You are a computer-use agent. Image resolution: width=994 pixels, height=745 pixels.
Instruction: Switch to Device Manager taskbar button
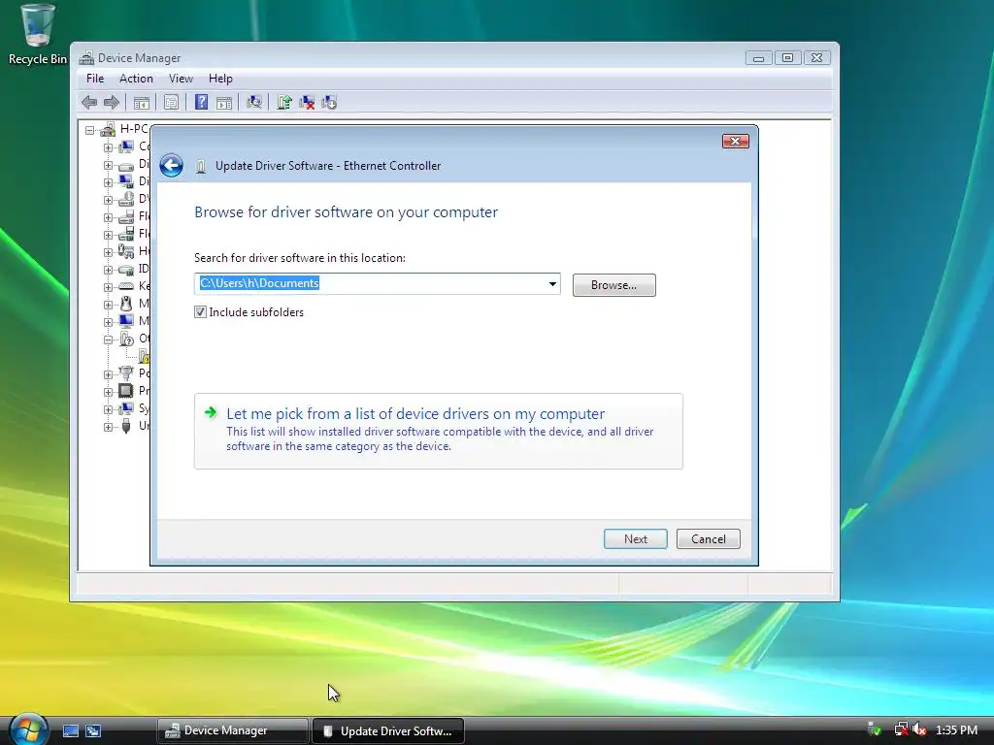click(232, 730)
